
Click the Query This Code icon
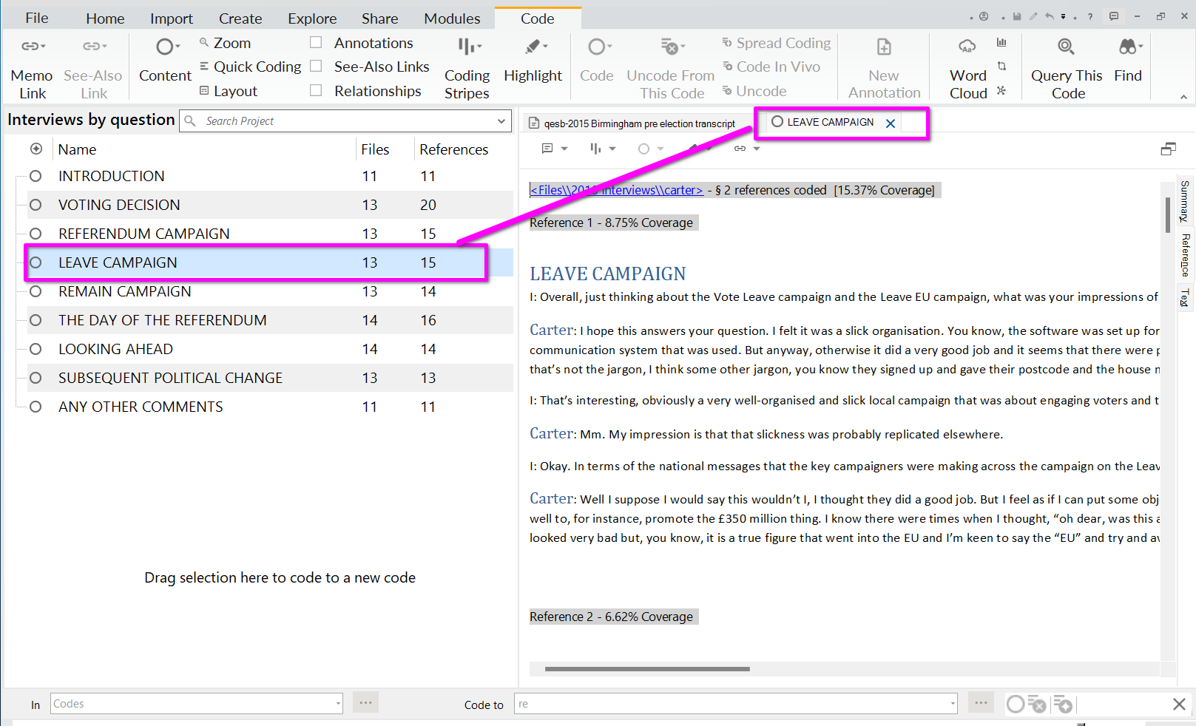pos(1066,47)
